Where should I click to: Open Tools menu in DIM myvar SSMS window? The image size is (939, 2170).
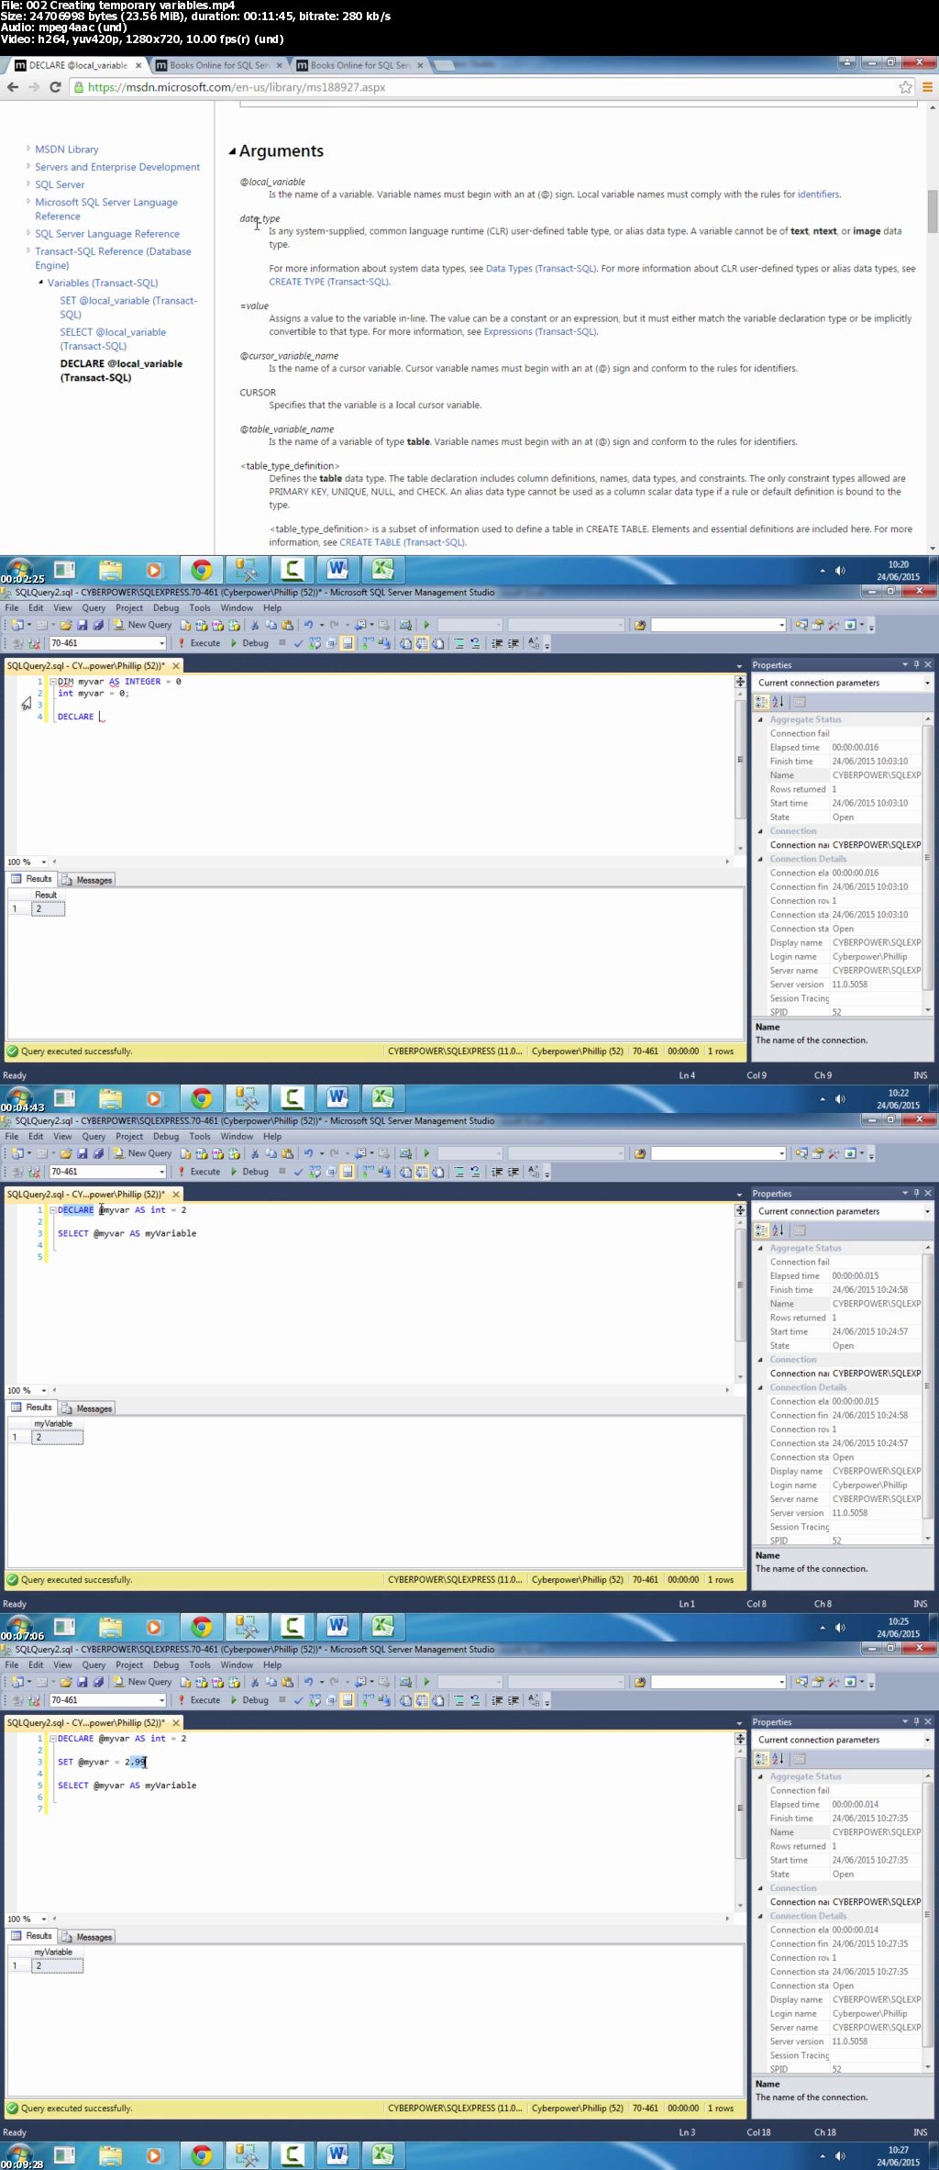[x=199, y=607]
